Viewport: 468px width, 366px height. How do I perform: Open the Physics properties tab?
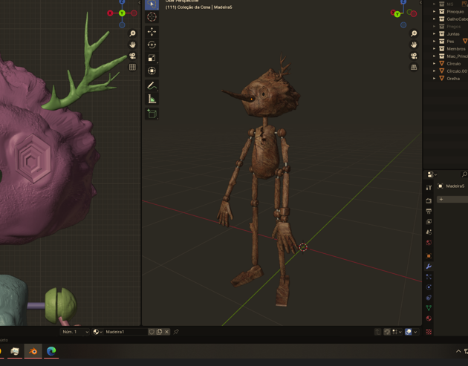429,287
